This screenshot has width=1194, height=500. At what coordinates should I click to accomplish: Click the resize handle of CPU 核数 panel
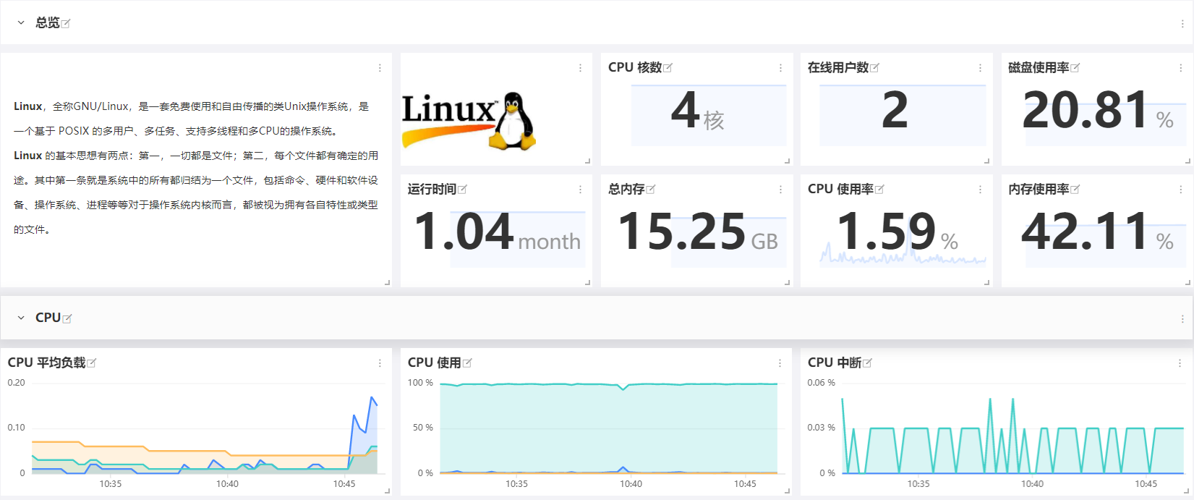tap(787, 161)
